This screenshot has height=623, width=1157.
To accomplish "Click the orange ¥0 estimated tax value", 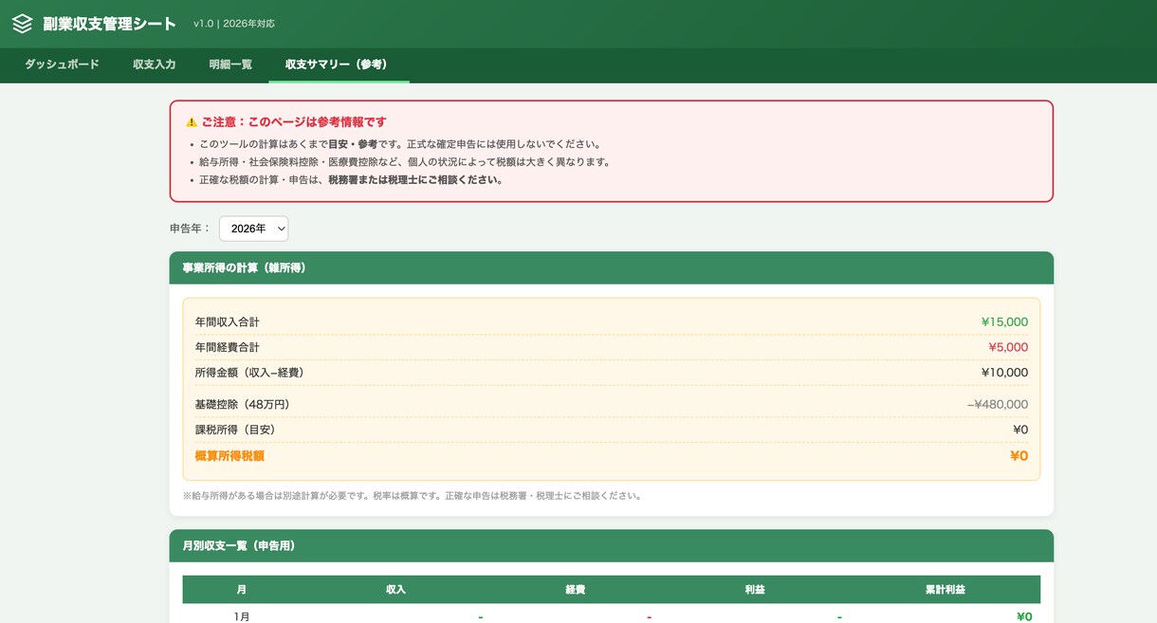I will (x=1019, y=456).
